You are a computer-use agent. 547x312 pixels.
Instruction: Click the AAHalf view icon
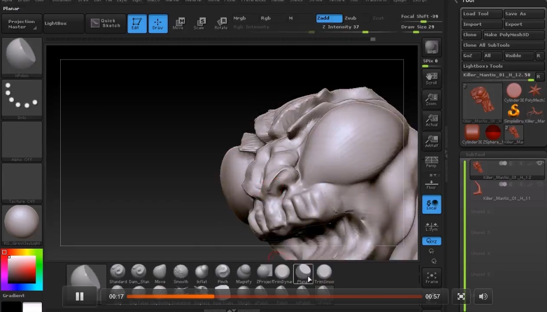pyautogui.click(x=431, y=141)
